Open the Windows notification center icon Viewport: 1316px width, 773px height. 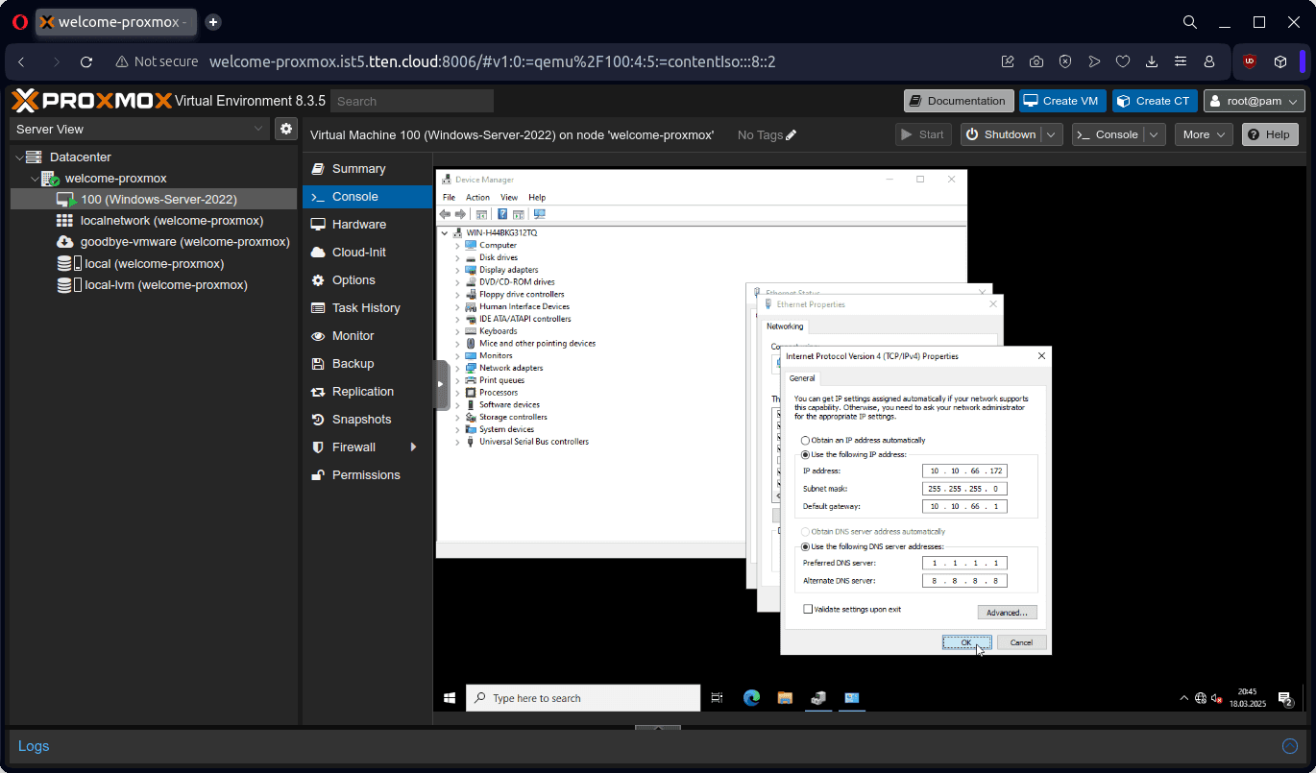(x=1285, y=699)
